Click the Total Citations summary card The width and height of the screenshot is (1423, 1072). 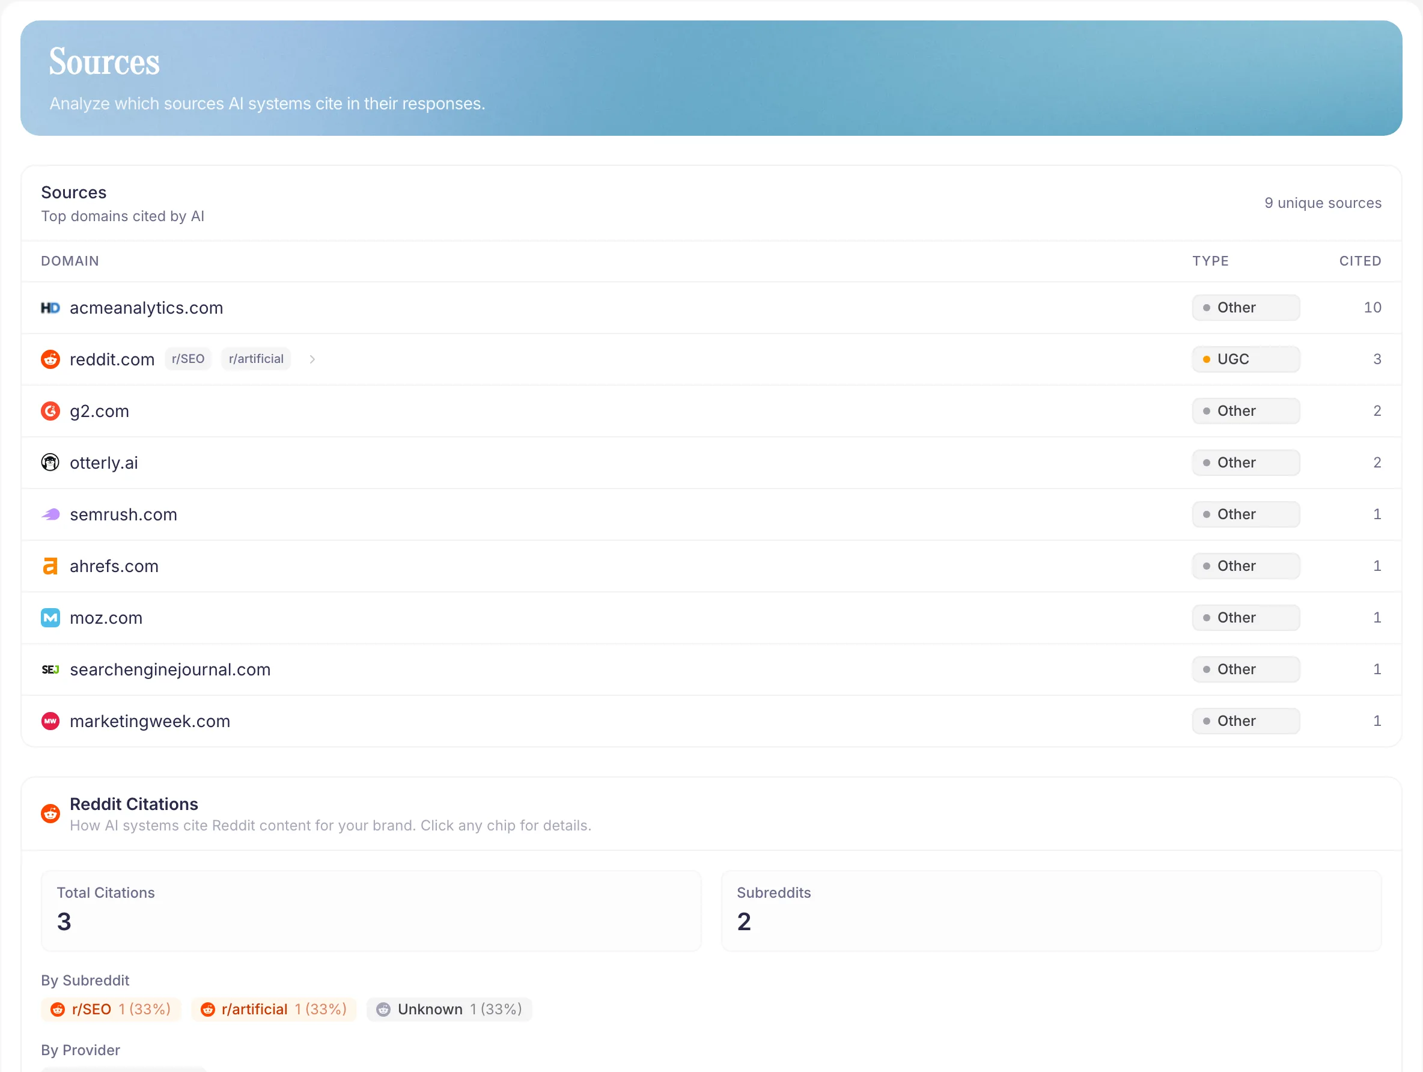coord(371,910)
